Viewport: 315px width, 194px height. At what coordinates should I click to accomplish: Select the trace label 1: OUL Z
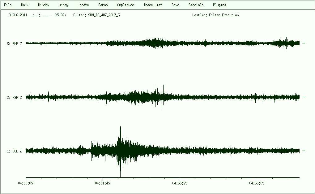14,151
